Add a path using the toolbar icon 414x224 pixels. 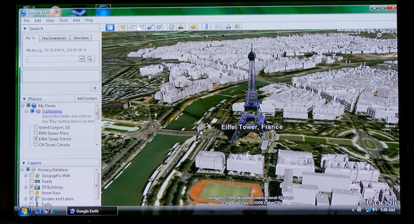141,27
